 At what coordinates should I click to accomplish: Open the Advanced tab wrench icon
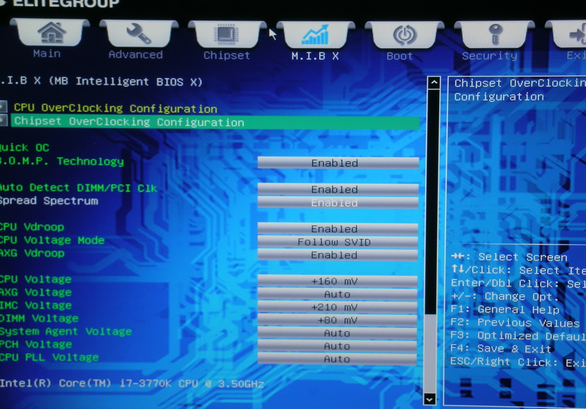[x=138, y=34]
